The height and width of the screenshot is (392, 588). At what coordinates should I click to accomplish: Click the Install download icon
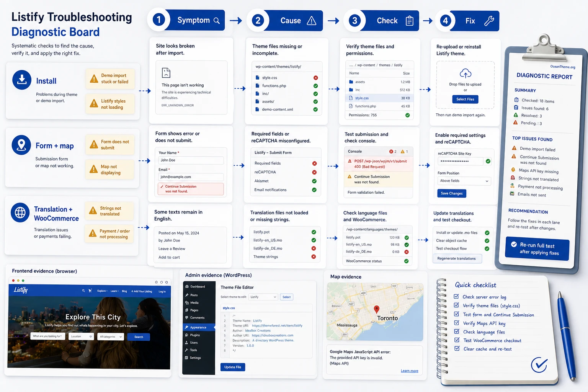click(22, 80)
